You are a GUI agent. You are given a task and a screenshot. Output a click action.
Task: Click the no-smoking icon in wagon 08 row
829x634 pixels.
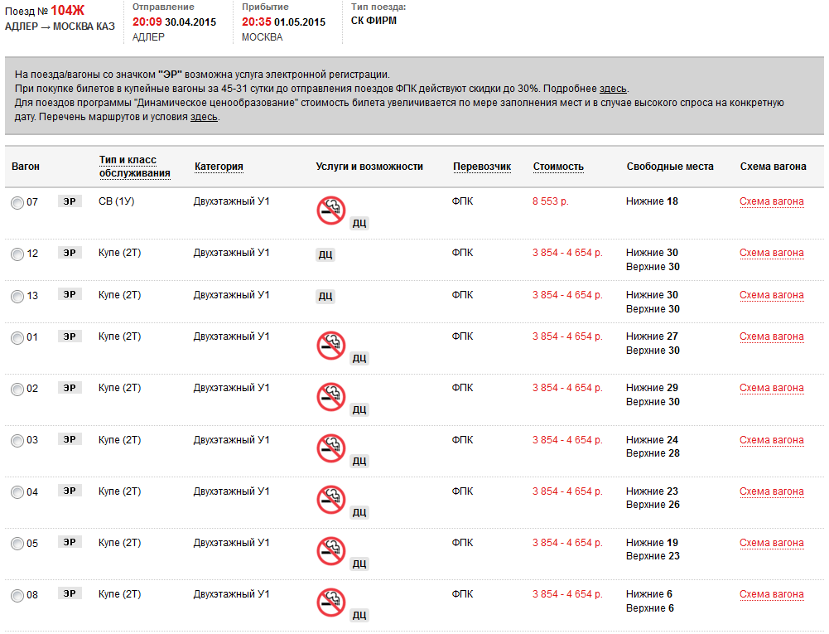pyautogui.click(x=330, y=603)
